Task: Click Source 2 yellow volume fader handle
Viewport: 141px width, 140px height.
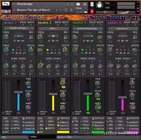Action: click(x=53, y=94)
